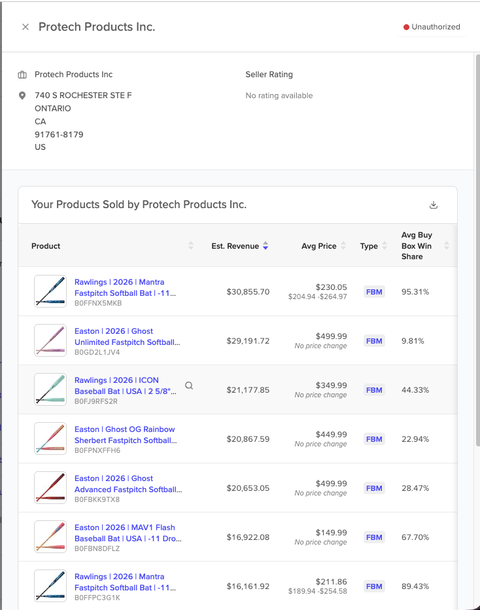Click price range $204.94 -$264.97
This screenshot has height=610, width=480.
click(x=318, y=297)
